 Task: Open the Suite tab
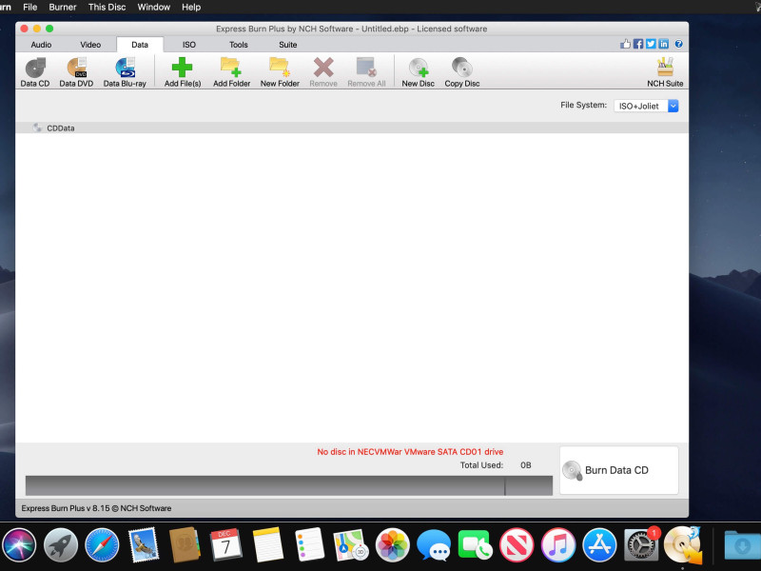click(288, 45)
